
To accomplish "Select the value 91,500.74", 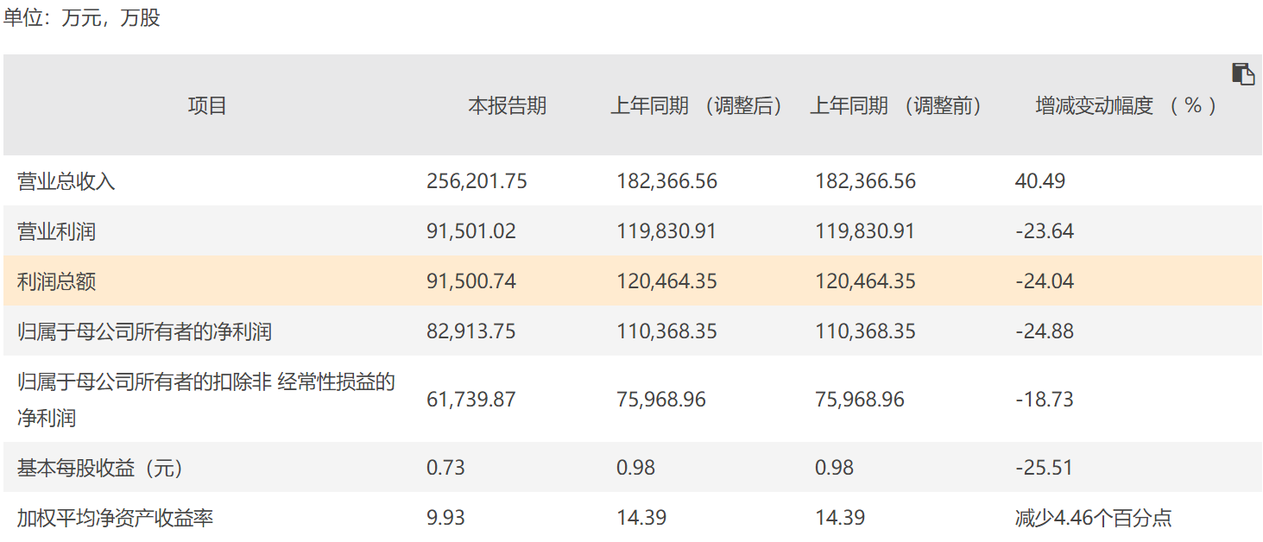I will point(471,281).
